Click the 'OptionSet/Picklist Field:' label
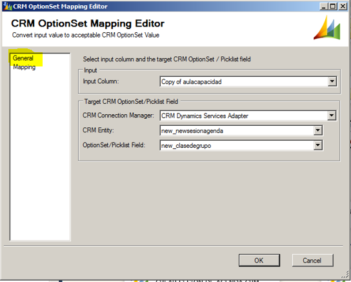 [114, 145]
